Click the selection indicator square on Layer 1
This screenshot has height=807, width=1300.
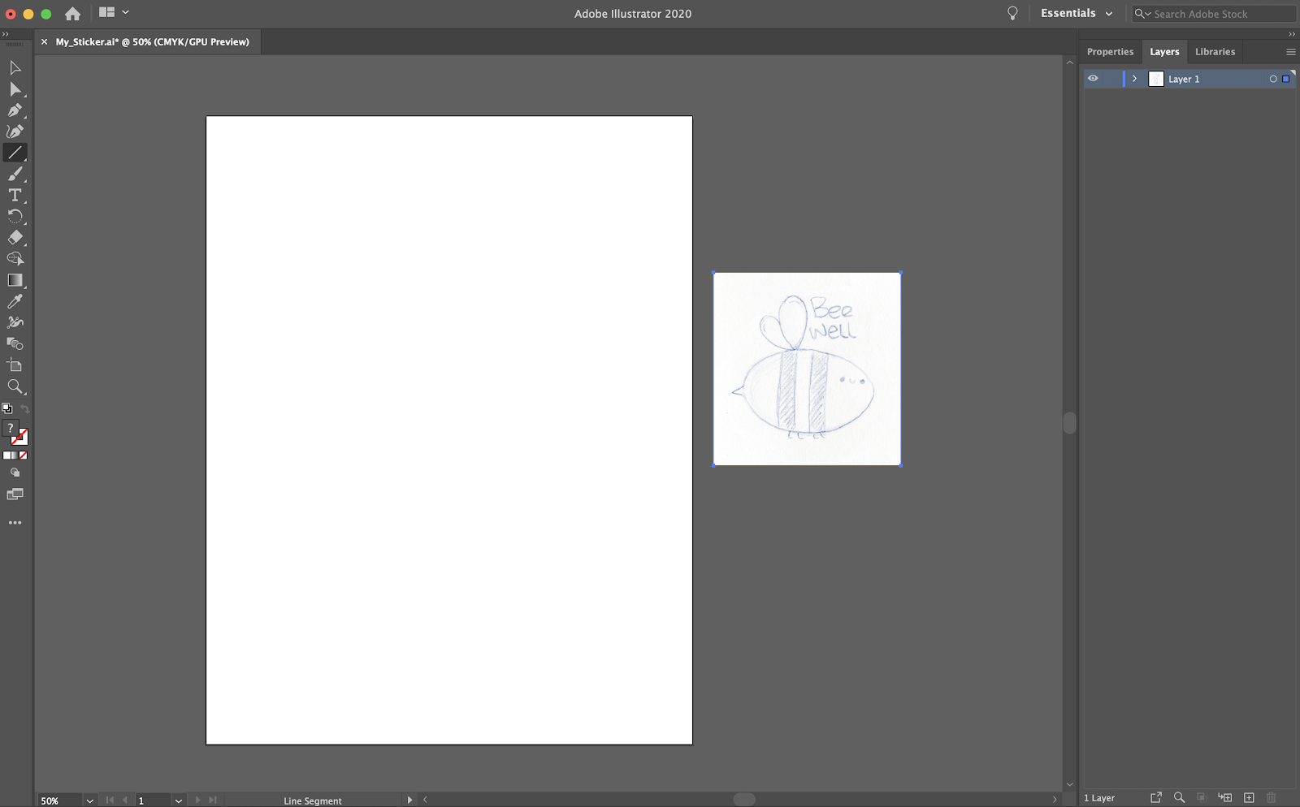pyautogui.click(x=1286, y=78)
